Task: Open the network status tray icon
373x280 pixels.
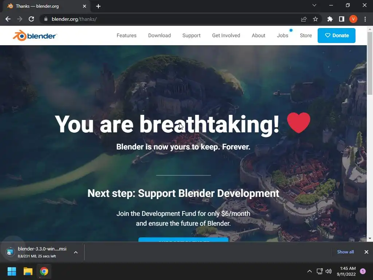Action: [x=319, y=271]
